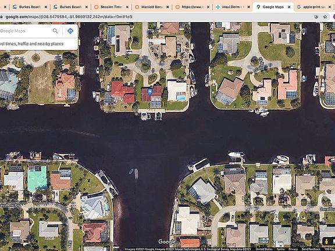This screenshot has width=335, height=251.
Task: Click the address bar URL
Action: tap(69, 17)
